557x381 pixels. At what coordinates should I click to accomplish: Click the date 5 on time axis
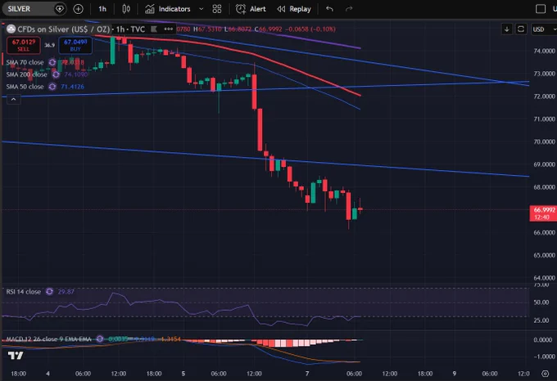(x=183, y=374)
